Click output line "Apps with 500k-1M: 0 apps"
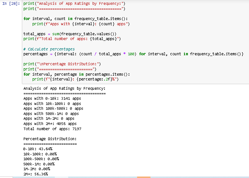Viewport: 249px width, 178px height. coord(51,113)
